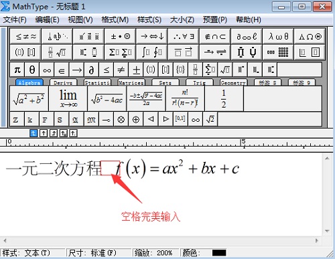The image size is (335, 259).
Task: Insert the infinity symbol next to theta
Action: 47,70
